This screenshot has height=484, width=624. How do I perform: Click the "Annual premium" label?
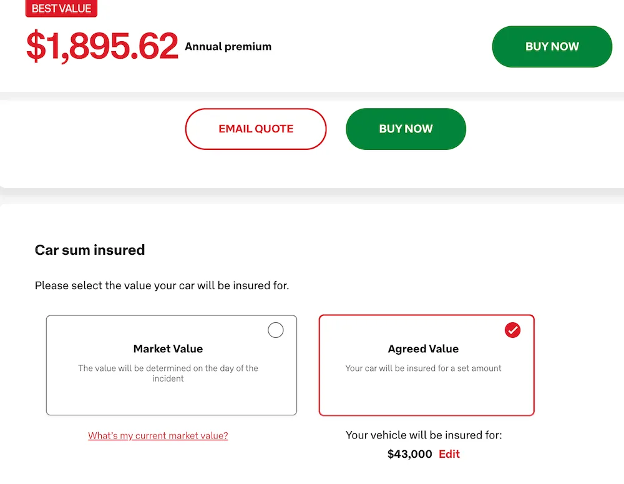point(228,47)
